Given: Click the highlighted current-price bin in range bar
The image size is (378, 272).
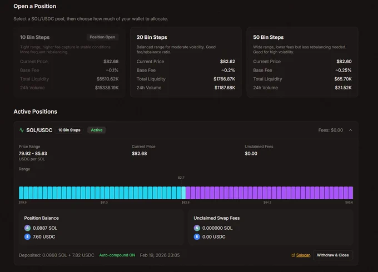Looking at the screenshot, I should 183,193.
